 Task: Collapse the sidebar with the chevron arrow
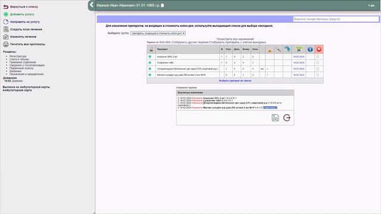pos(92,5)
